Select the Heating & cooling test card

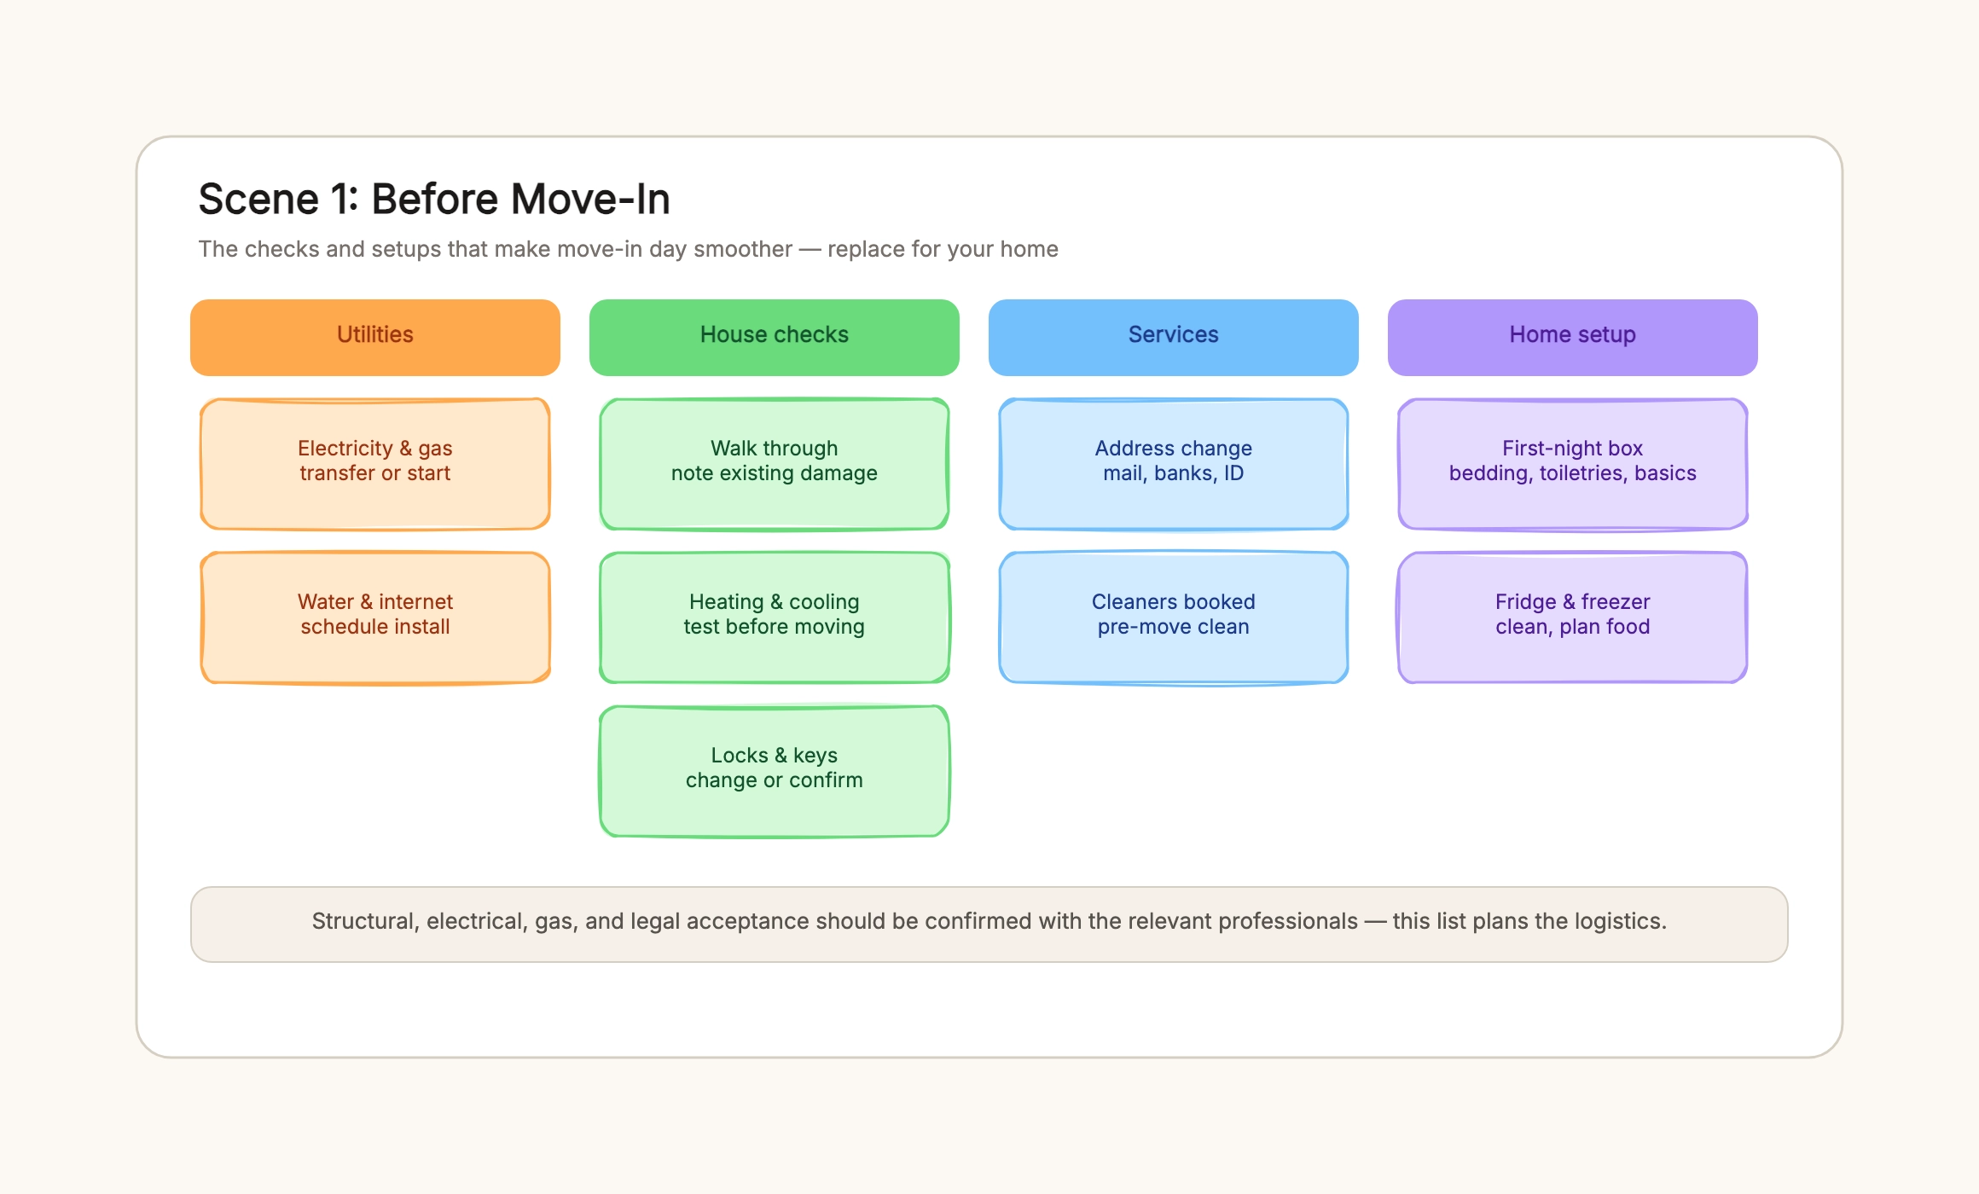(x=775, y=617)
